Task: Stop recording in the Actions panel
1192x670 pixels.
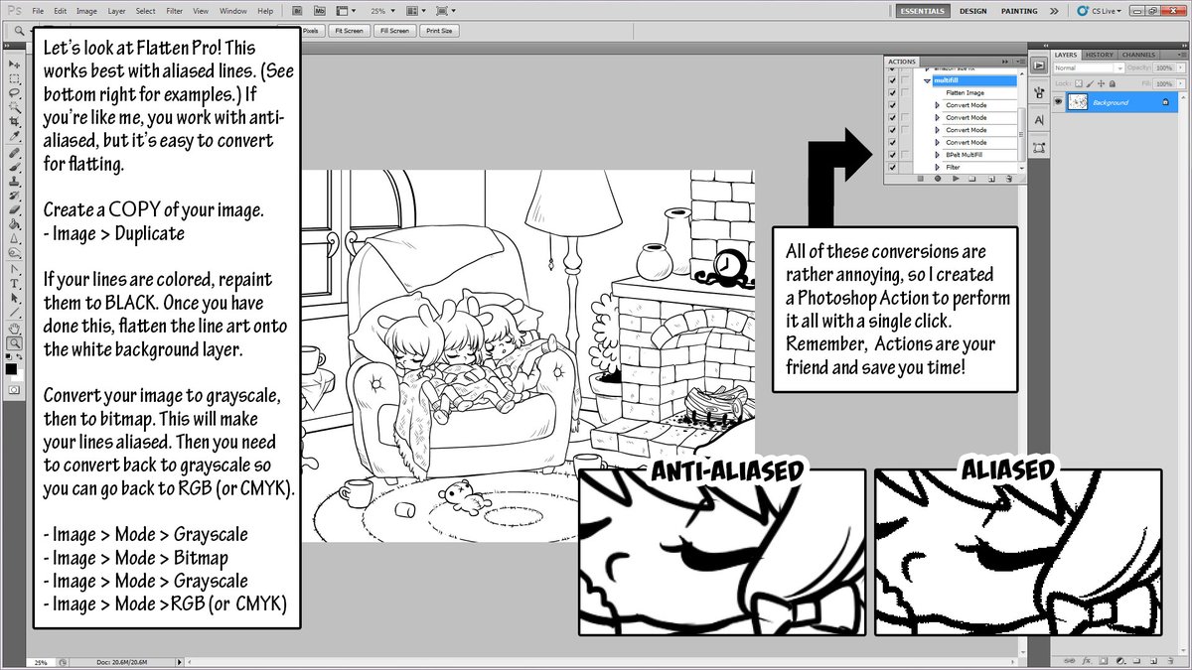Action: coord(921,179)
